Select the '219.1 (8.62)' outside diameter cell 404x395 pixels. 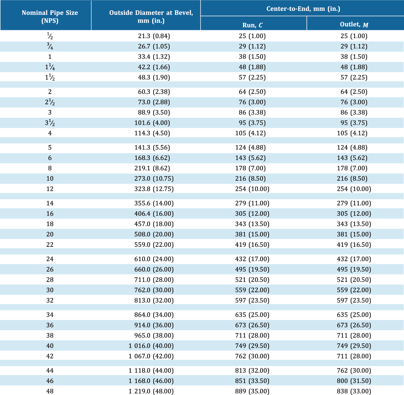[152, 168]
